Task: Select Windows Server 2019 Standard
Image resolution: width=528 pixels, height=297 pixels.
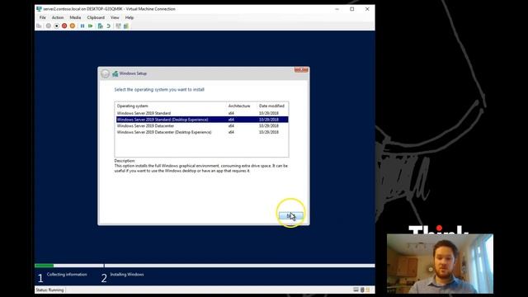Action: point(202,113)
